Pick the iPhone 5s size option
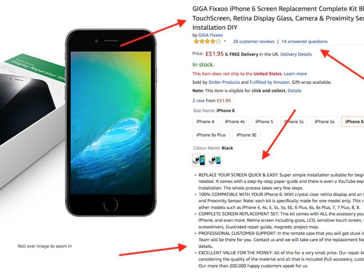Image resolution: width=364 pixels, height=273 pixels. pos(324,121)
